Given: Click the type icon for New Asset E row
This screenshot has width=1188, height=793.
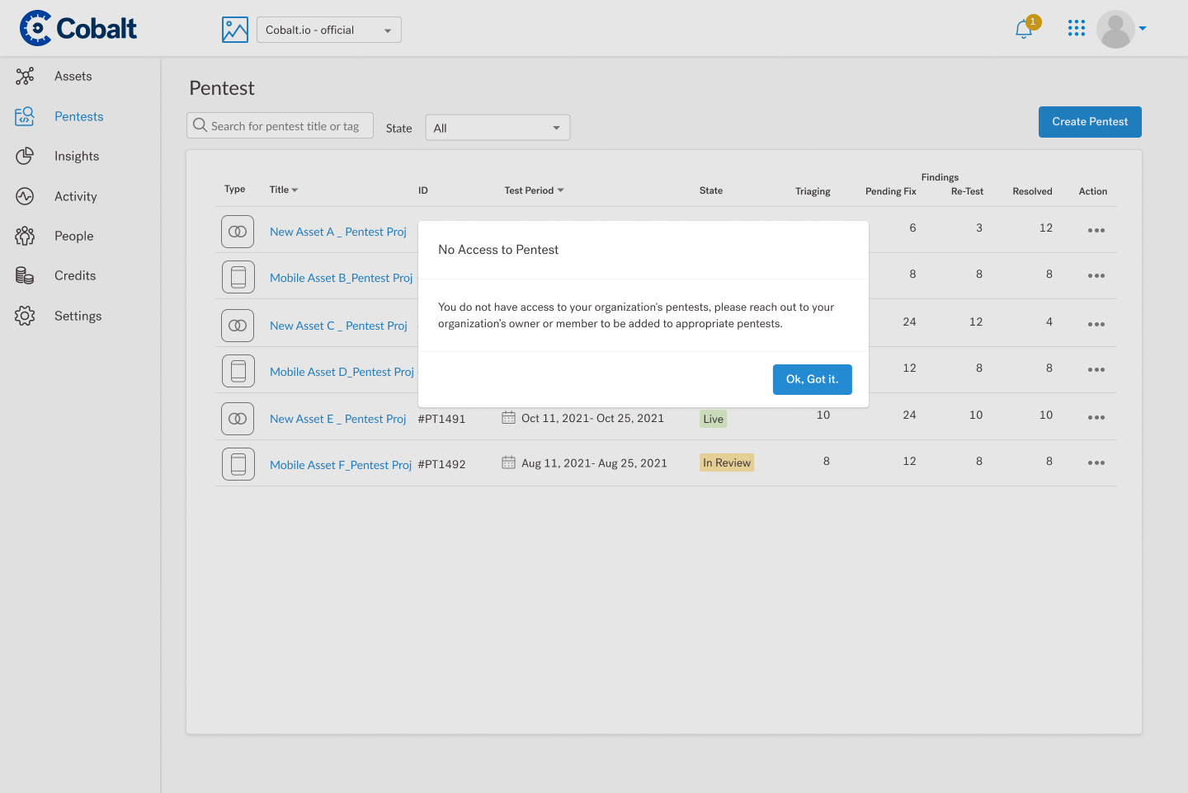Looking at the screenshot, I should (238, 419).
